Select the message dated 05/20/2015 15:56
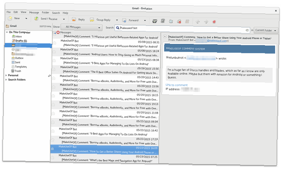282x169 pixels. click(105, 87)
